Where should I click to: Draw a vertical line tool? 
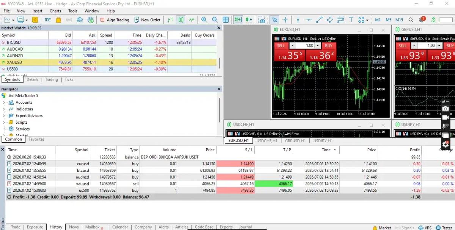click(x=298, y=20)
